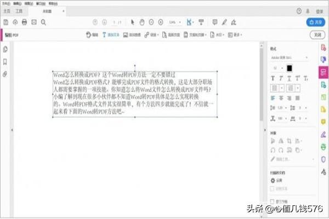The image size is (329, 219).
Task: Click the search magnifier icon
Action: (x=43, y=22)
